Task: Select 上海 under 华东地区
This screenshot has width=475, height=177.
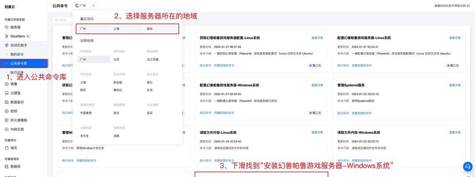Action: click(83, 82)
